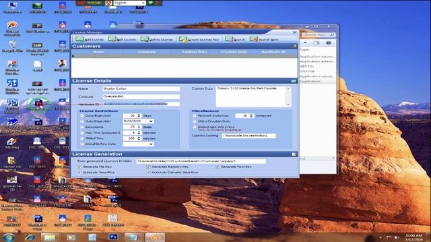Click the Type column header in Explorer
The width and height of the screenshot is (431, 242).
[304, 49]
